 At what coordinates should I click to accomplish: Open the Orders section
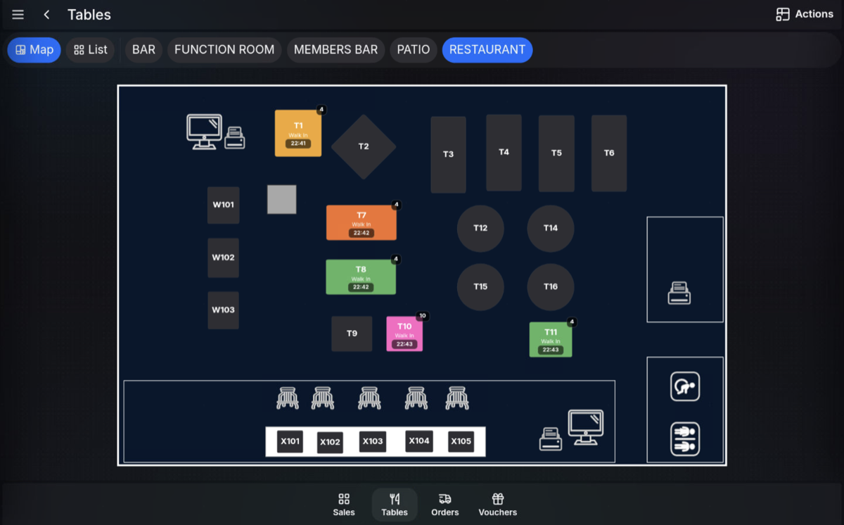coord(445,505)
